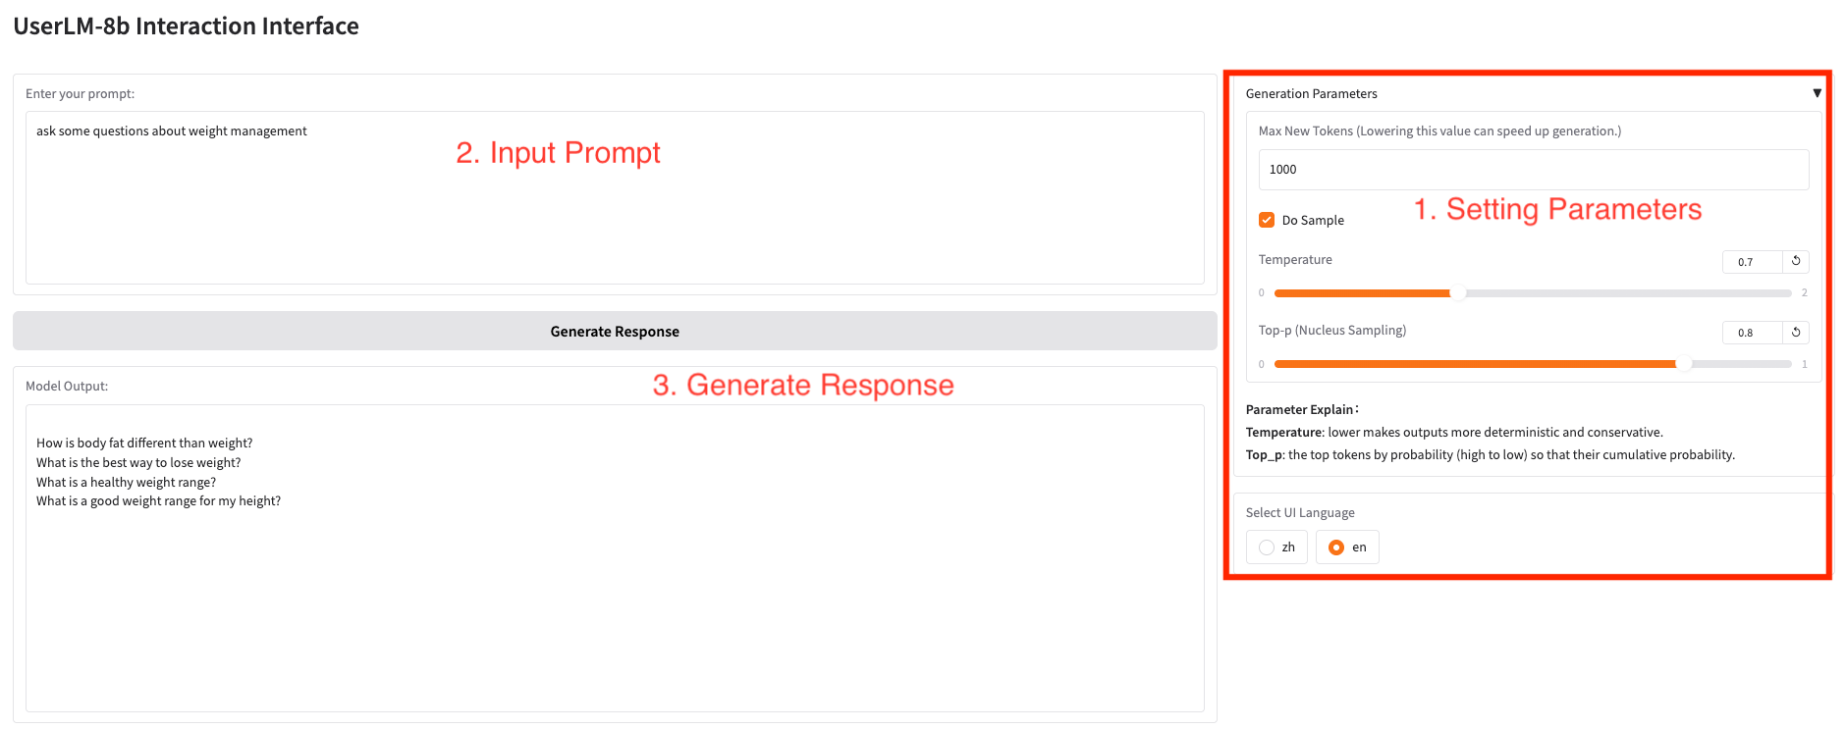Click the Generate Response button
This screenshot has width=1845, height=730.
[x=615, y=332]
